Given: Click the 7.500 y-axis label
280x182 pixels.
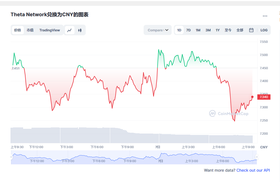Looking at the screenshot, I should pyautogui.click(x=264, y=55).
